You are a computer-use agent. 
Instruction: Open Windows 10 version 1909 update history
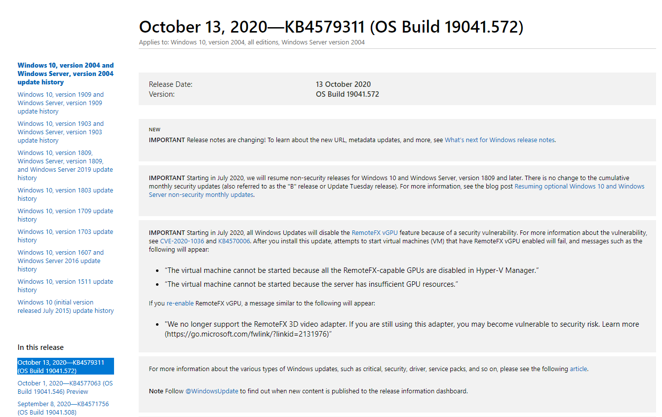point(61,103)
